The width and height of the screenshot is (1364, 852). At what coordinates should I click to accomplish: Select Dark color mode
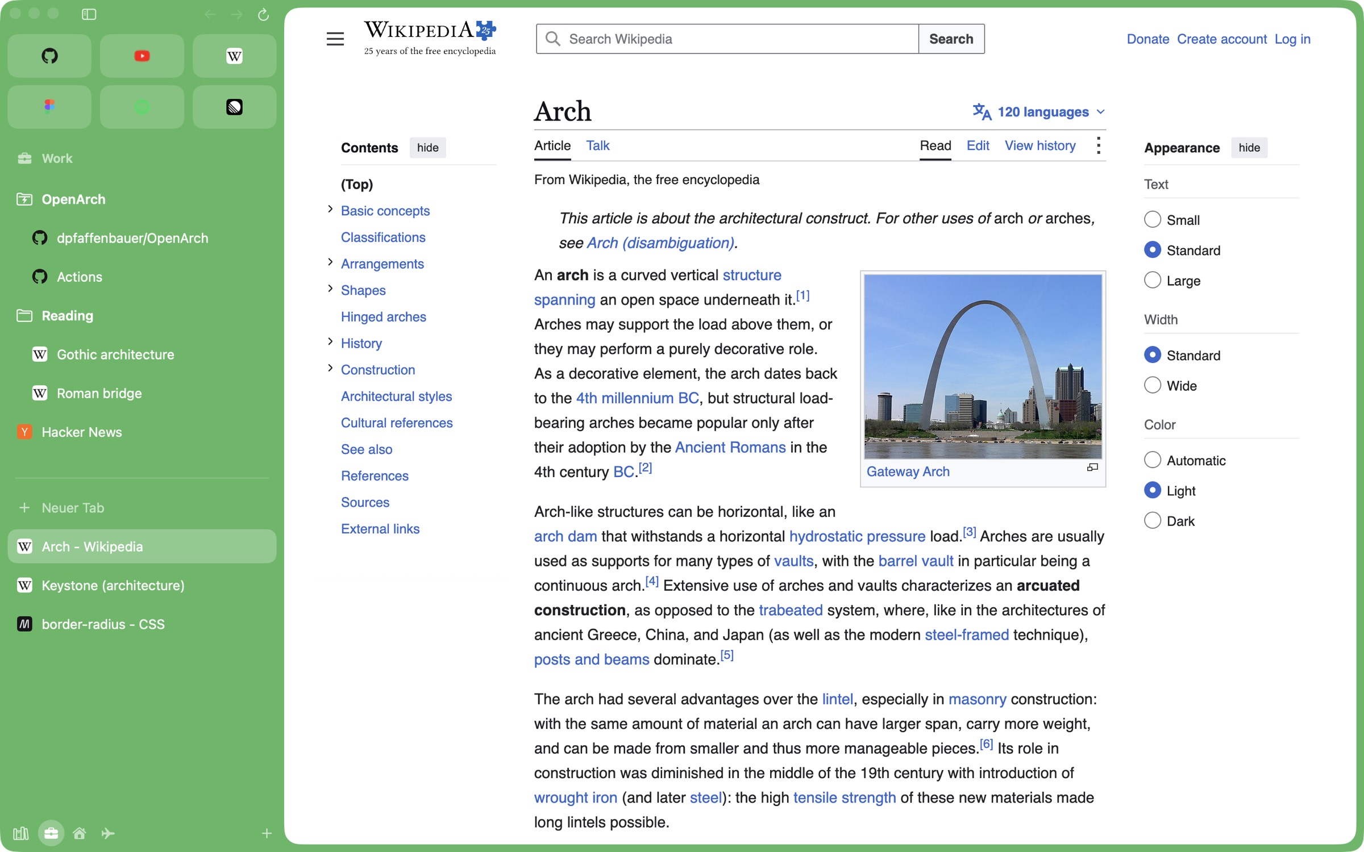coord(1153,520)
